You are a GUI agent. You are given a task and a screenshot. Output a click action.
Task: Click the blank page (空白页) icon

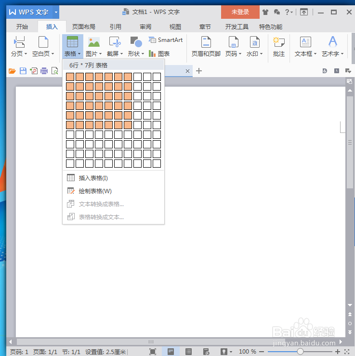(x=43, y=42)
